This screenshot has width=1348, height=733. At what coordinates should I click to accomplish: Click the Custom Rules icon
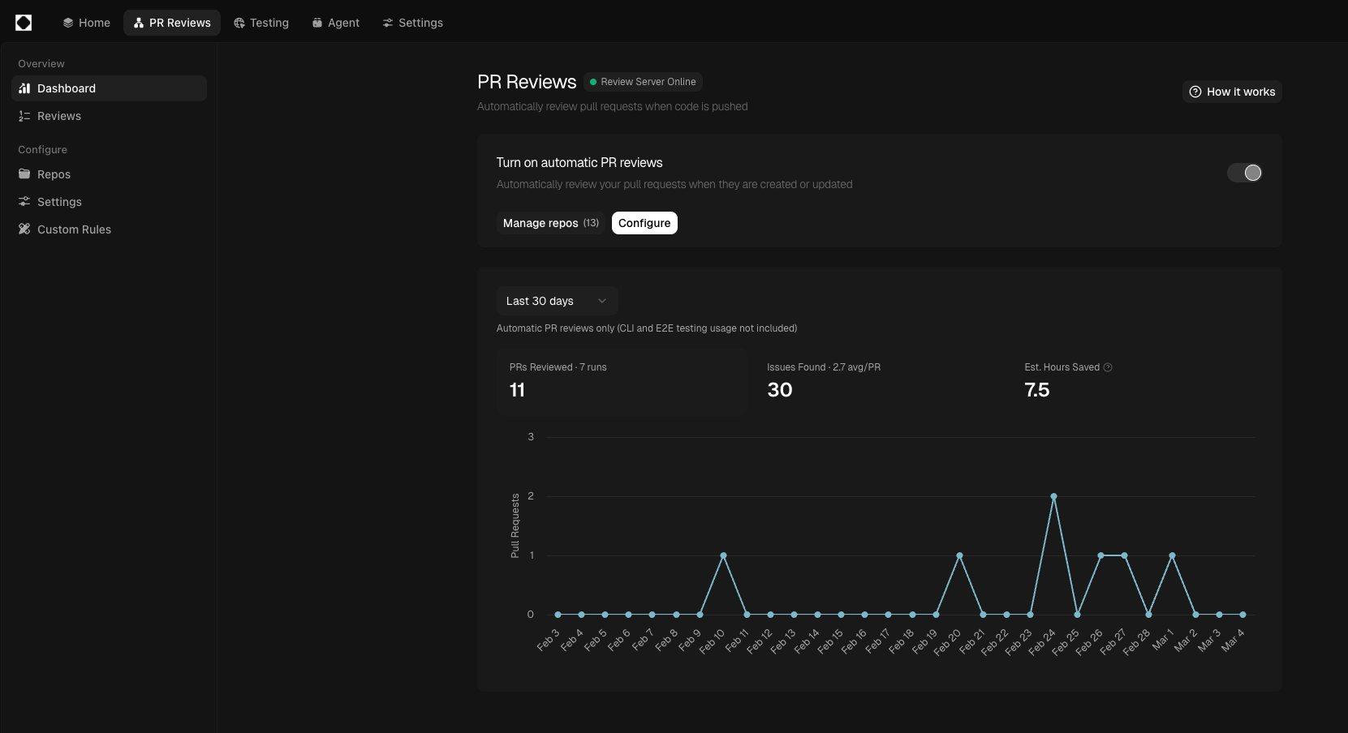coord(24,229)
